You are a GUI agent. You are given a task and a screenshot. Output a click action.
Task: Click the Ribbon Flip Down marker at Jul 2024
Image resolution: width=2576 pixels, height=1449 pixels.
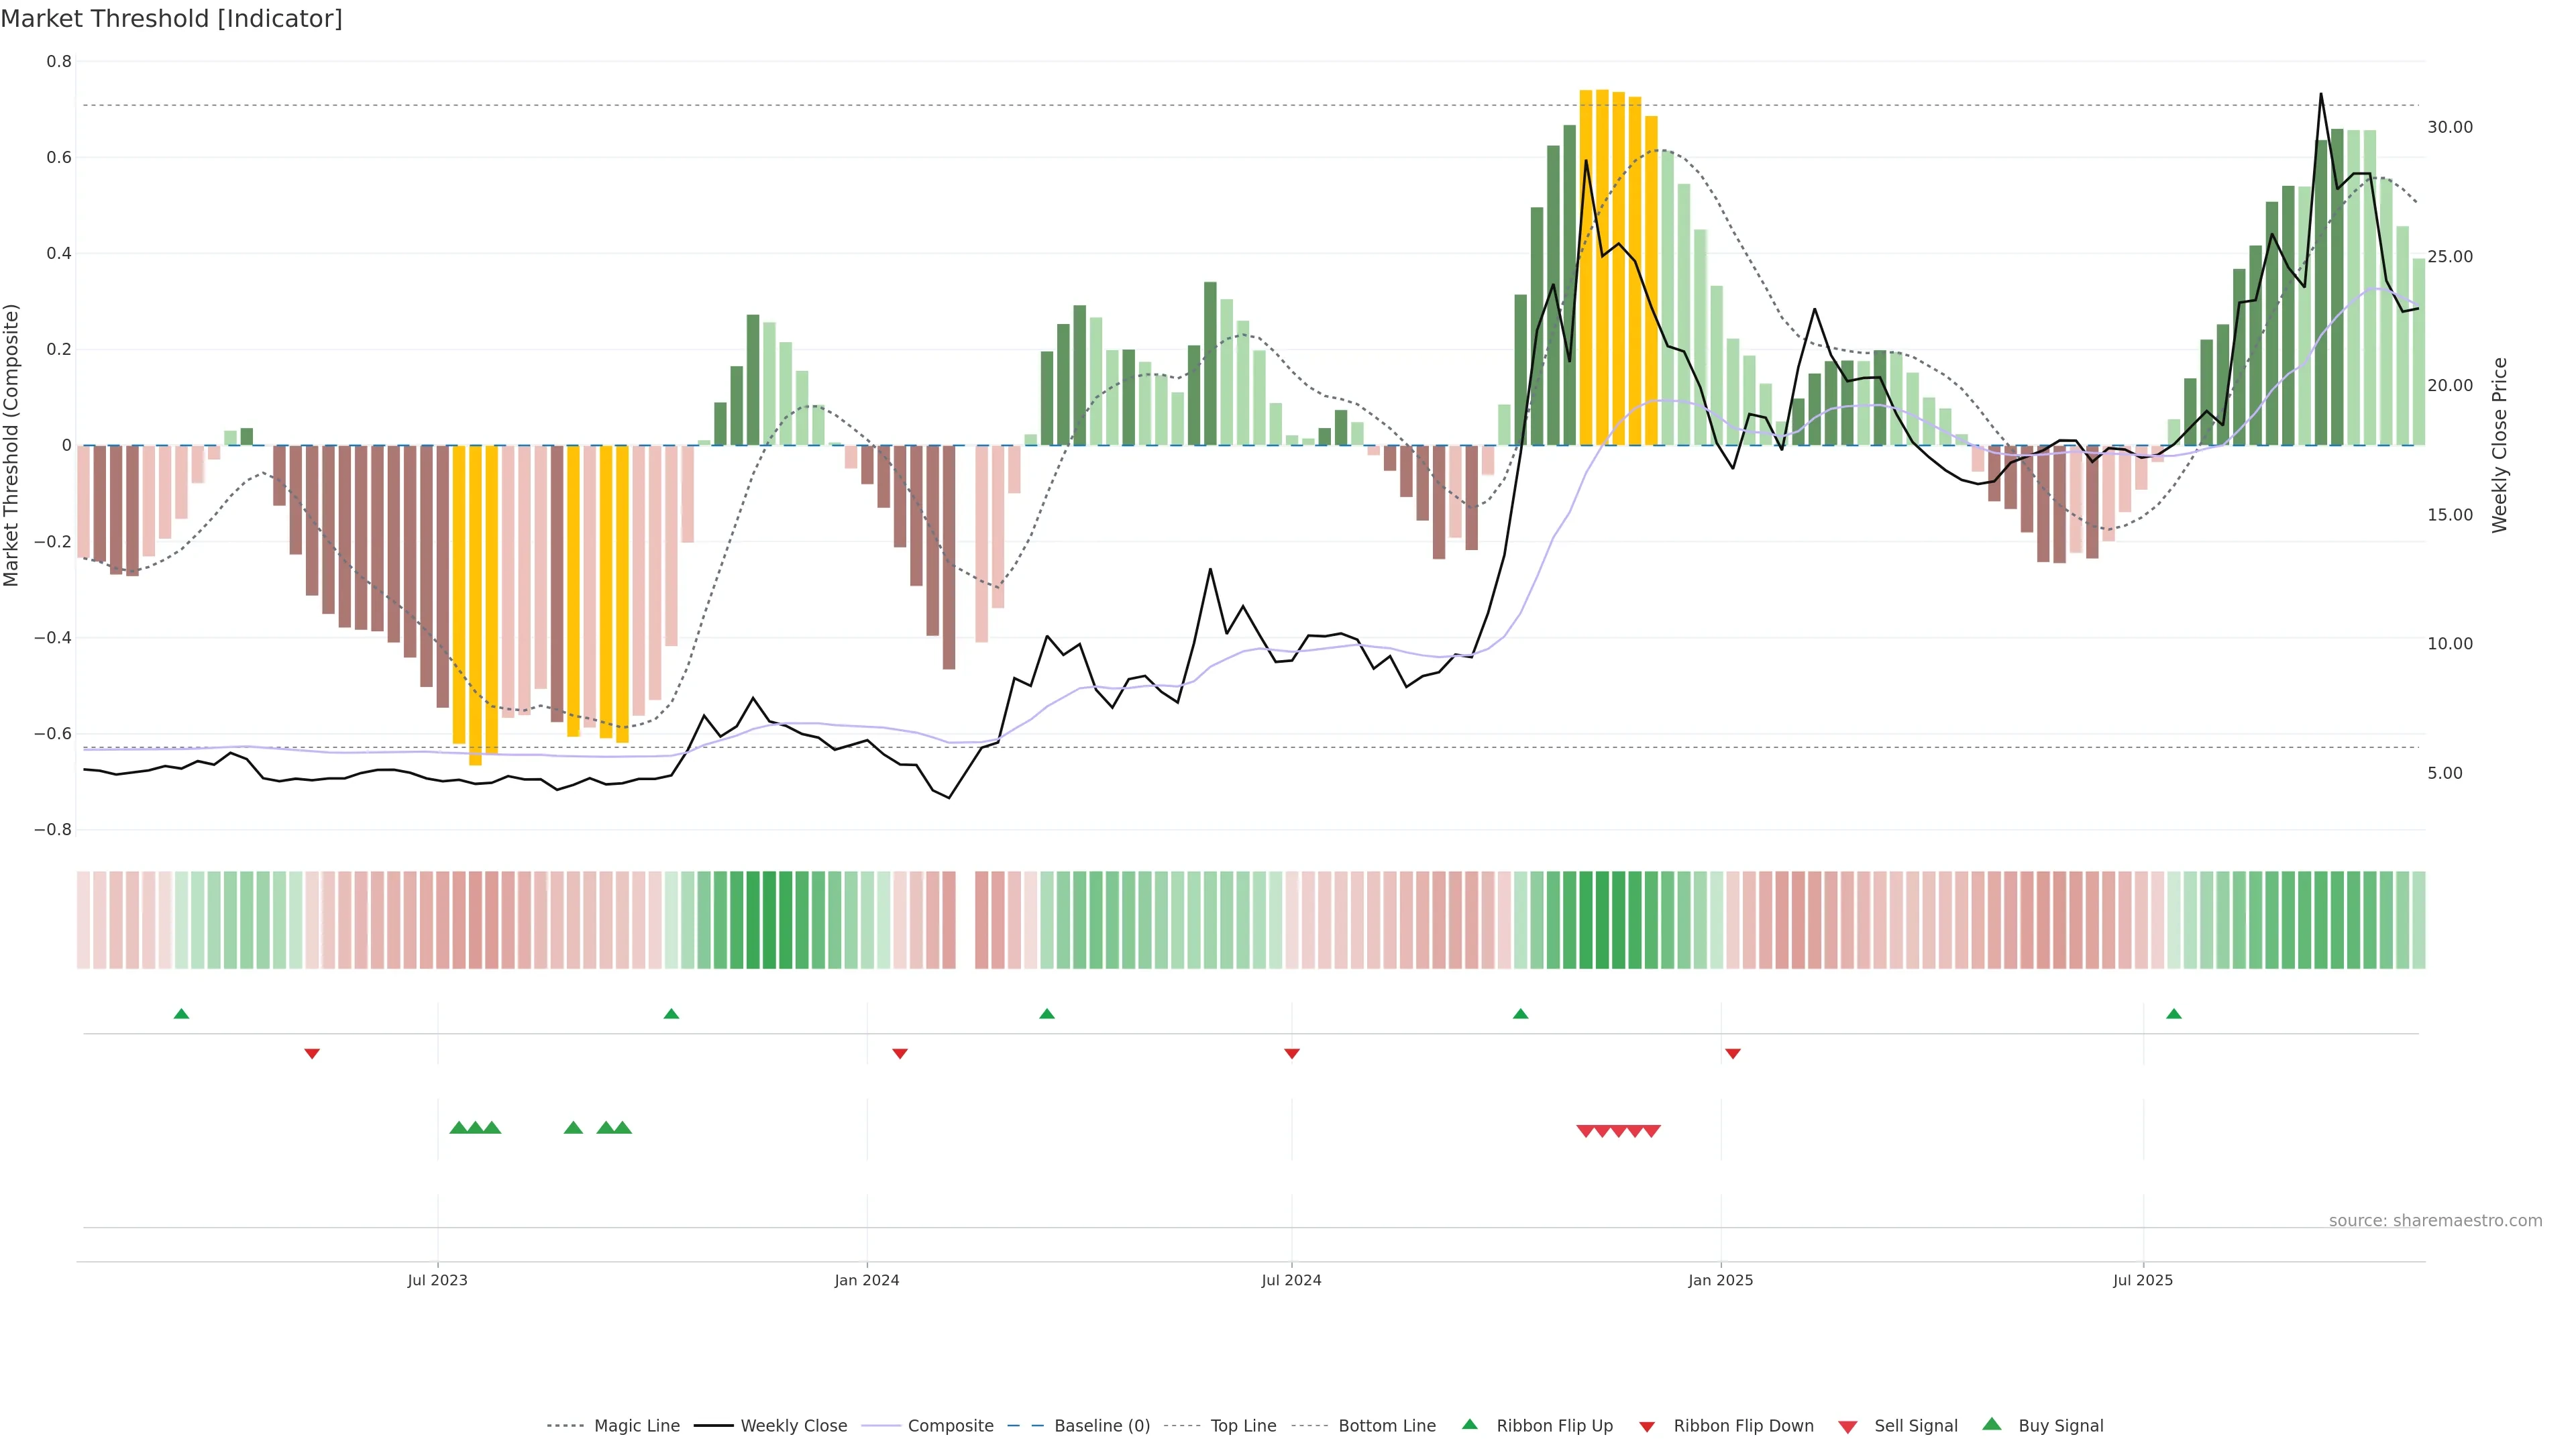point(1292,1054)
